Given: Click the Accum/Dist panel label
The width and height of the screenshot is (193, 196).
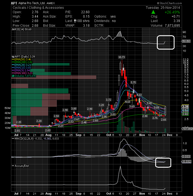Looking at the screenshot, I should pyautogui.click(x=22, y=166).
